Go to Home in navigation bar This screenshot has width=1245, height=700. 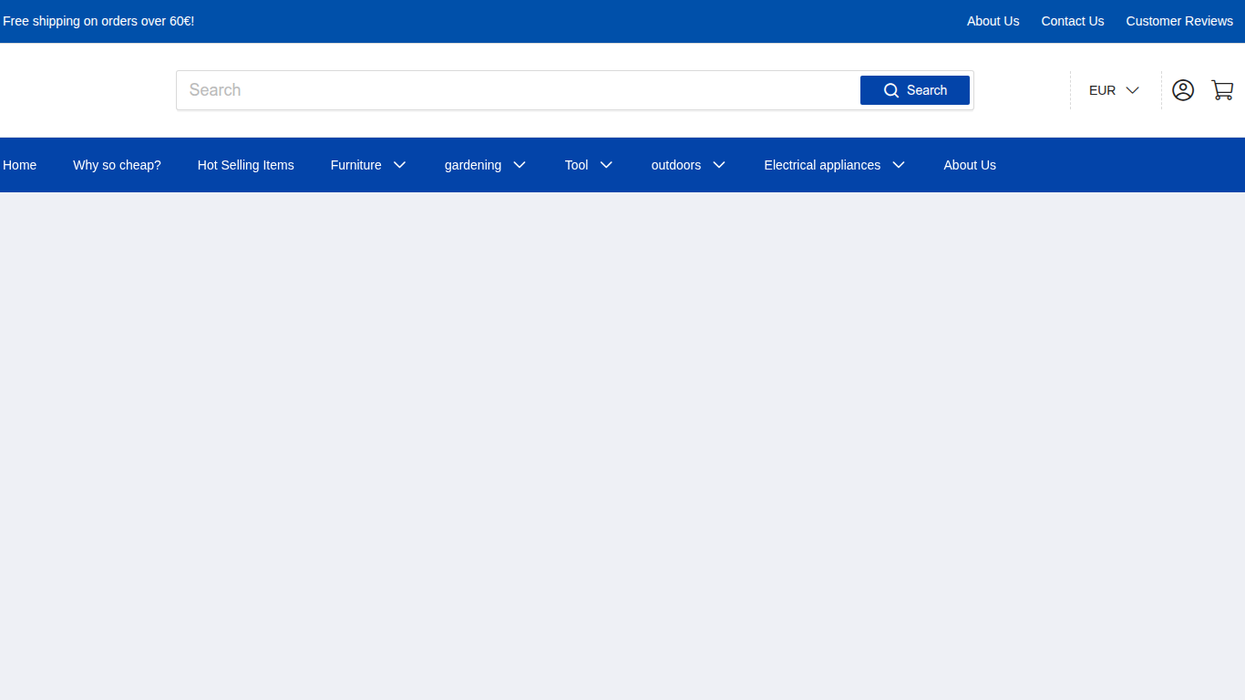point(20,165)
